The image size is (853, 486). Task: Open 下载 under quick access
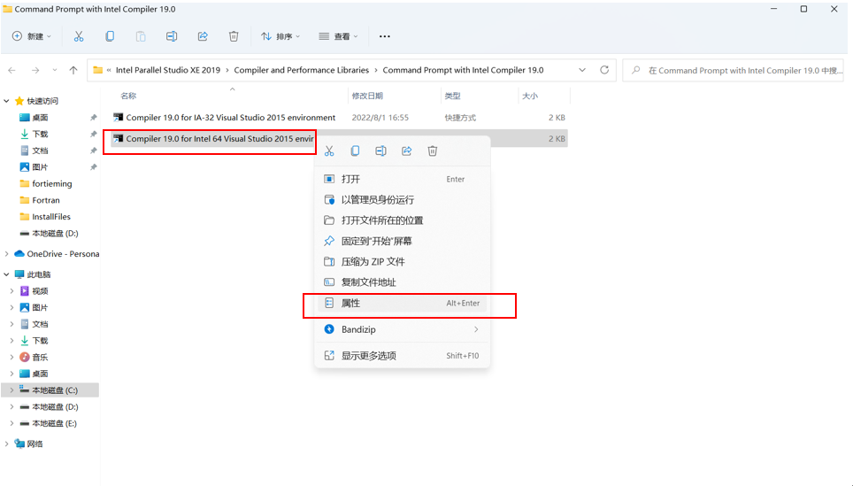click(40, 134)
